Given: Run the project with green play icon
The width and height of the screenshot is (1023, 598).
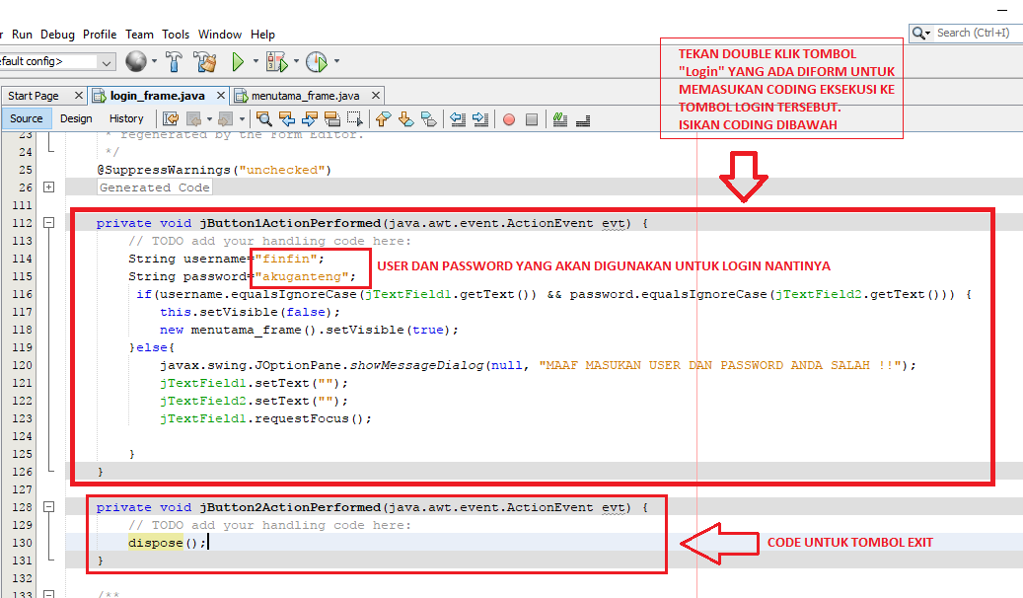Looking at the screenshot, I should (x=238, y=61).
